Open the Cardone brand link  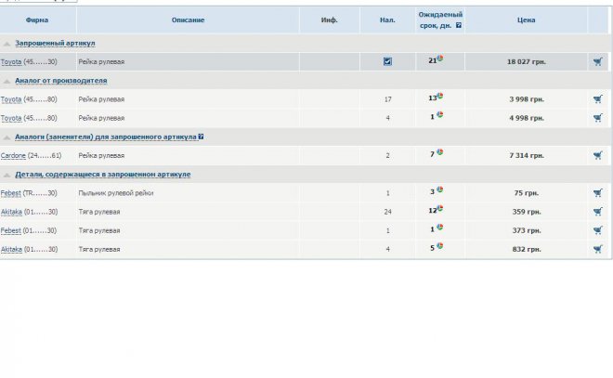click(13, 155)
